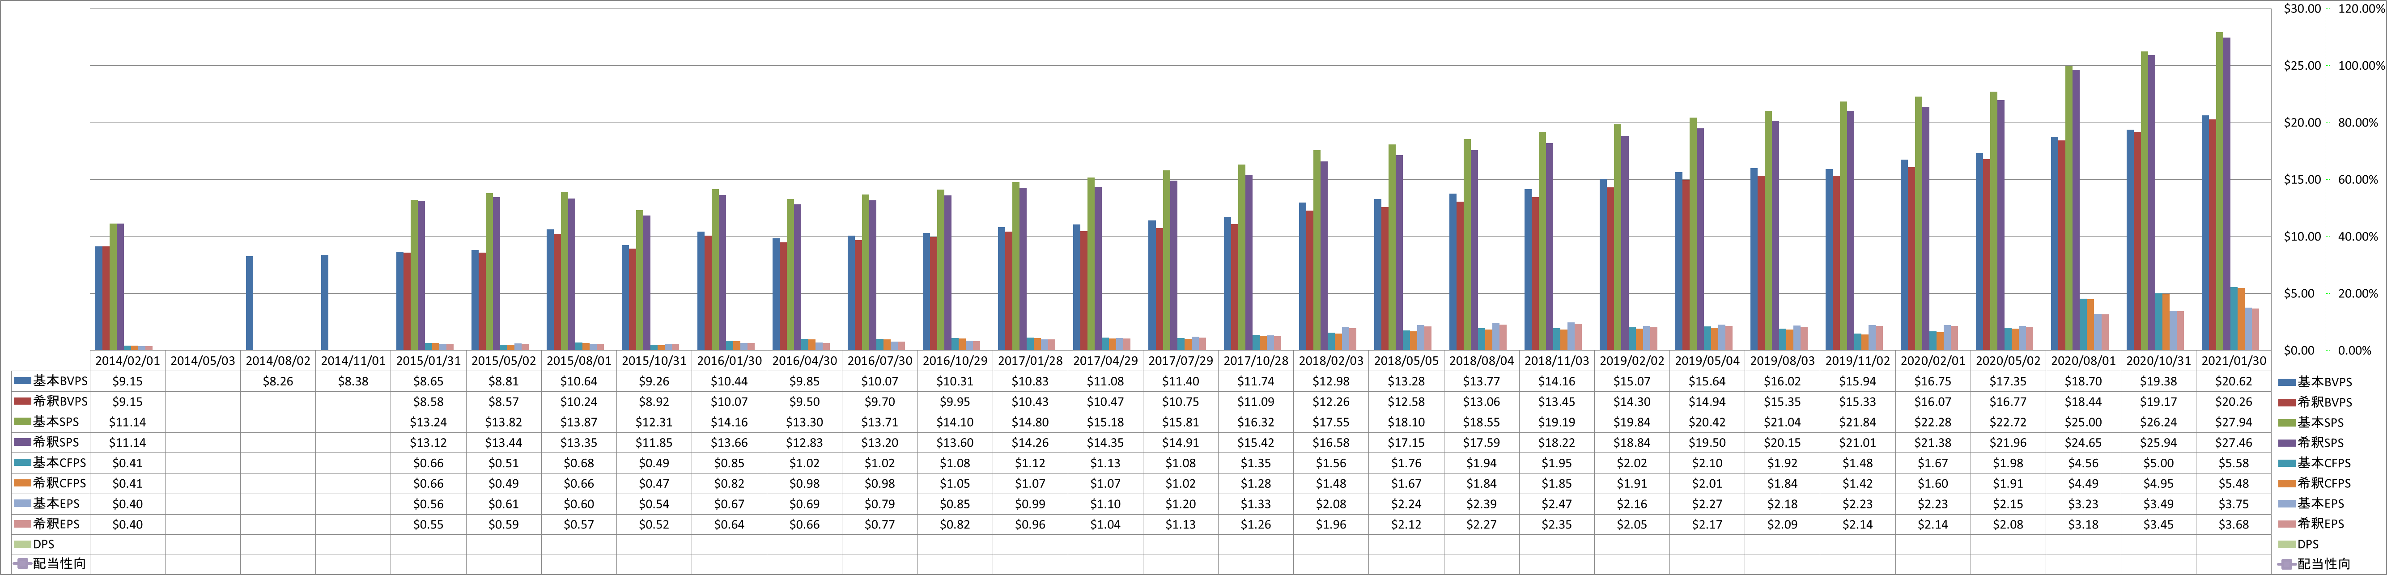2387x575 pixels.
Task: Click the $13.24 基本SPS cell
Action: 428,422
